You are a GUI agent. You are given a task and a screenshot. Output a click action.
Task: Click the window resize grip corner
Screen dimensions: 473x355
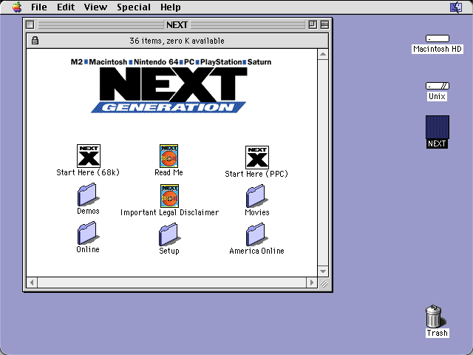click(324, 283)
